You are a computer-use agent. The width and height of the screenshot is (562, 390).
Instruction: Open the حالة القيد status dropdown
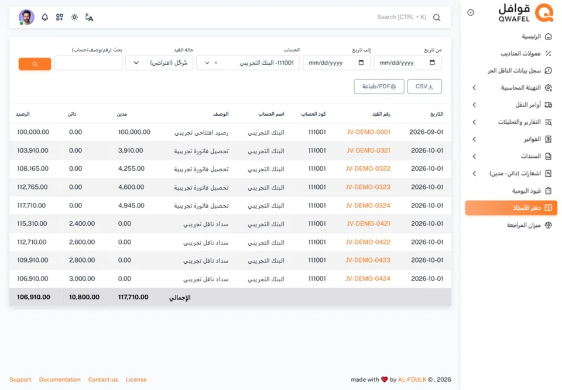pyautogui.click(x=159, y=63)
